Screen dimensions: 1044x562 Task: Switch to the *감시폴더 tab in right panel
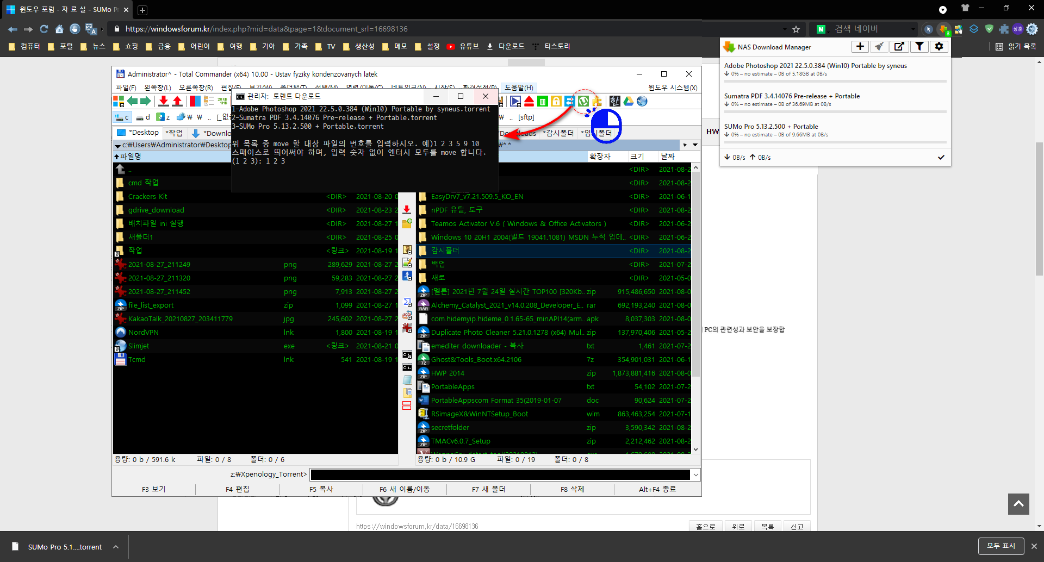click(x=558, y=133)
